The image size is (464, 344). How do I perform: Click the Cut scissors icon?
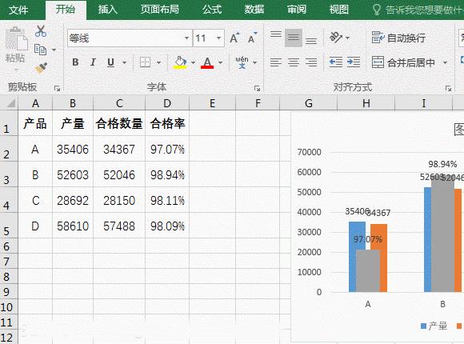pyautogui.click(x=41, y=31)
